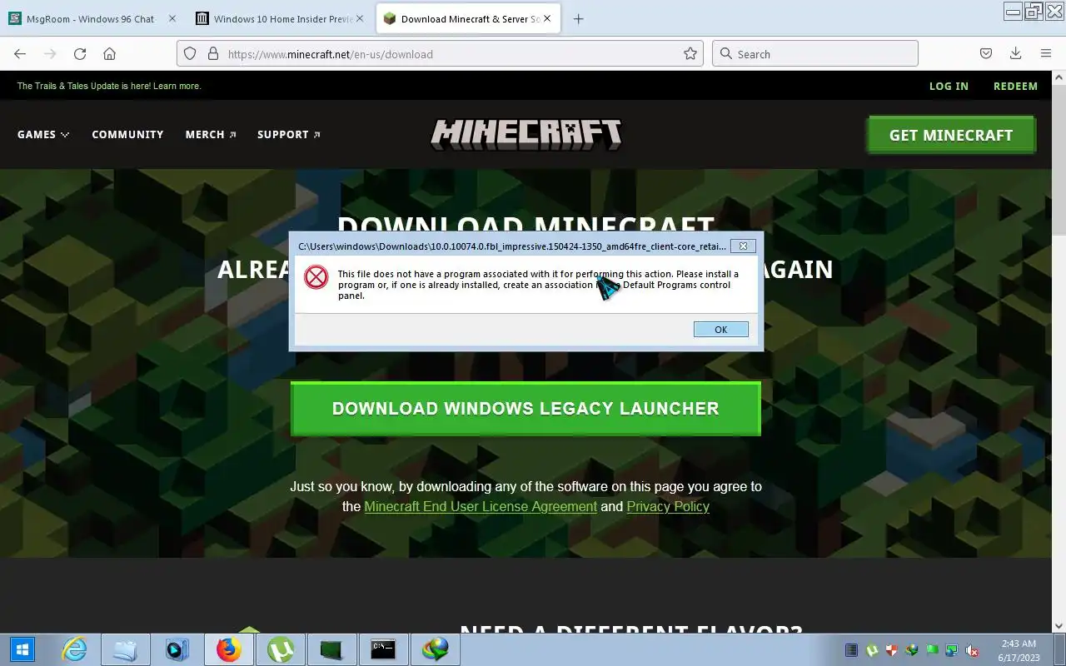Open the Windows Start button
Screen dimensions: 1066x666
(x=22, y=649)
